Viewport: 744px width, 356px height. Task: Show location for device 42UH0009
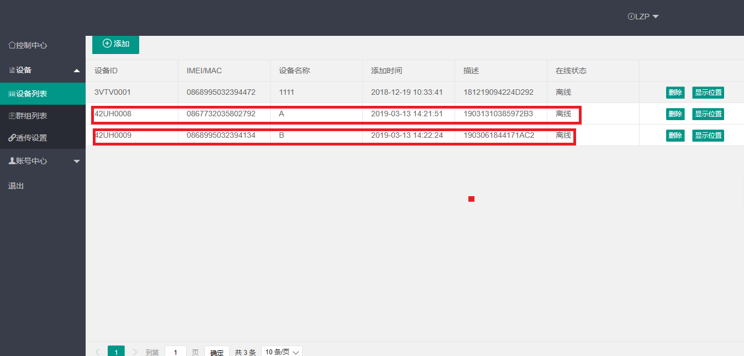click(x=708, y=136)
